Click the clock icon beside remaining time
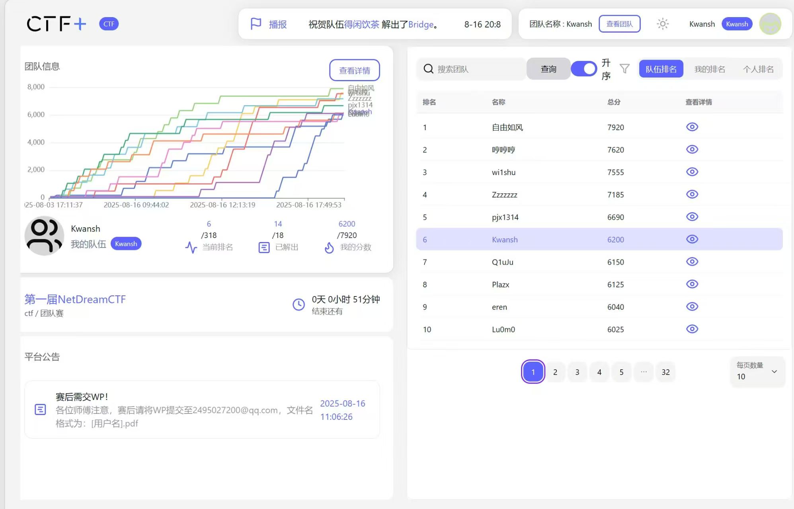794x509 pixels. coord(298,304)
